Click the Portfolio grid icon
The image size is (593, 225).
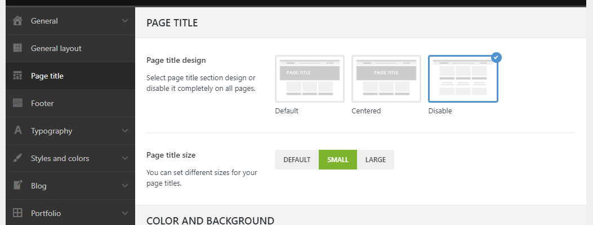[17, 213]
